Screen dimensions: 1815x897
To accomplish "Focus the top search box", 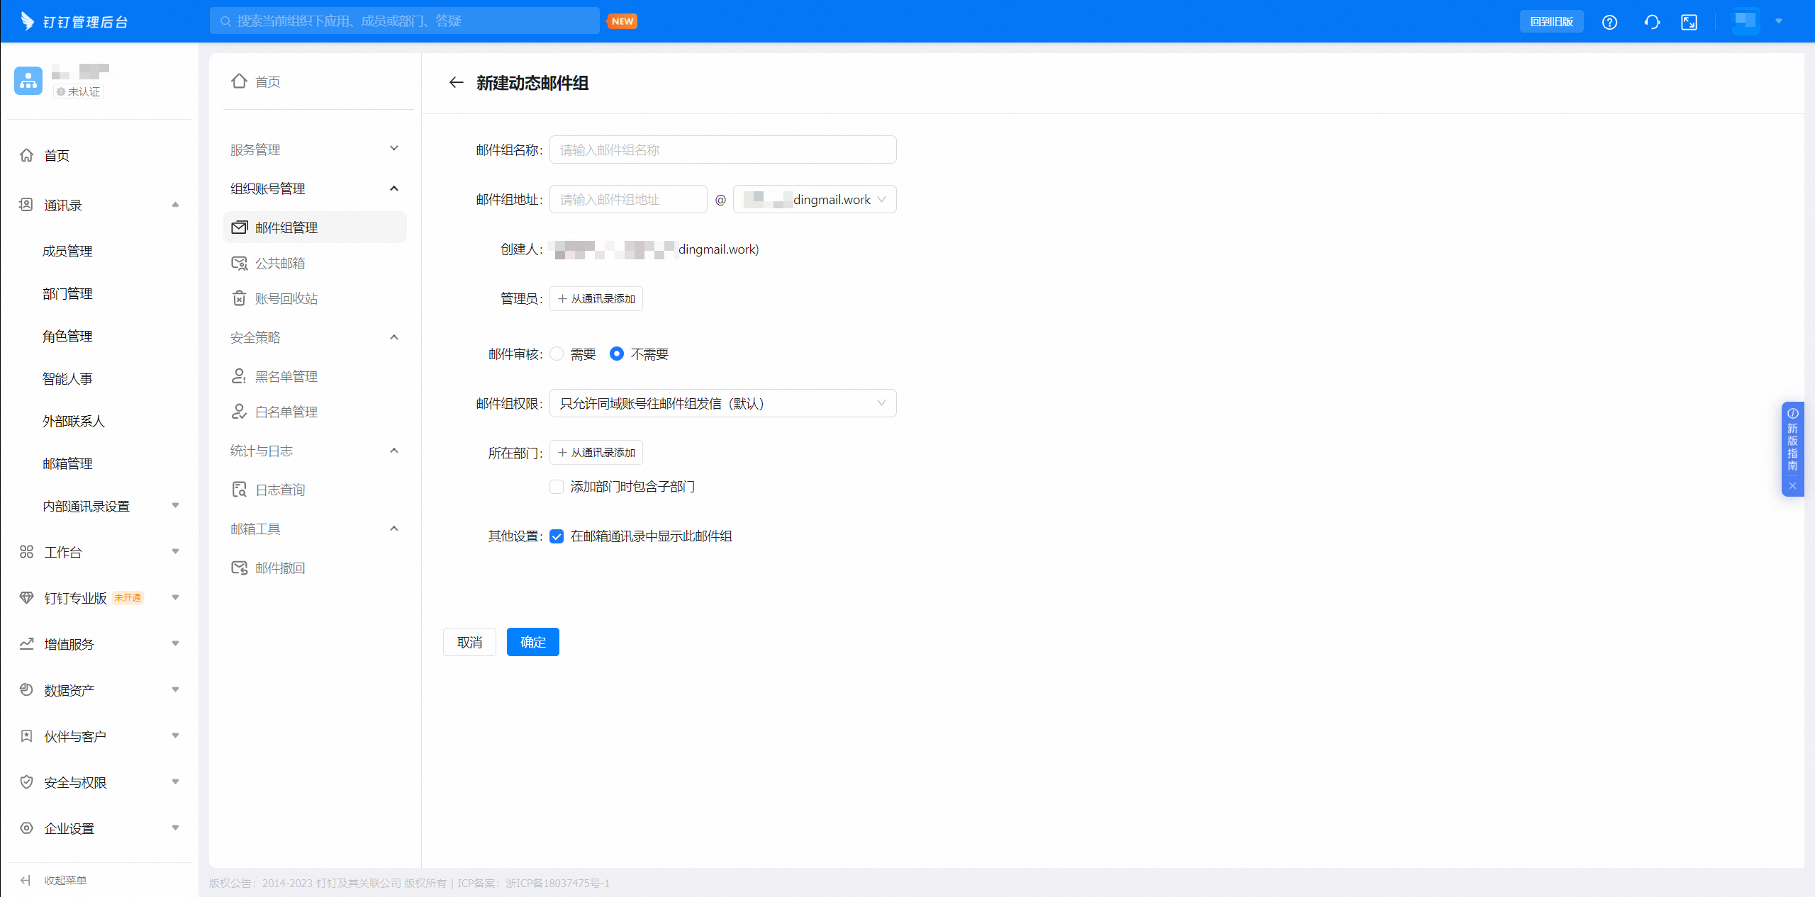I will tap(405, 21).
